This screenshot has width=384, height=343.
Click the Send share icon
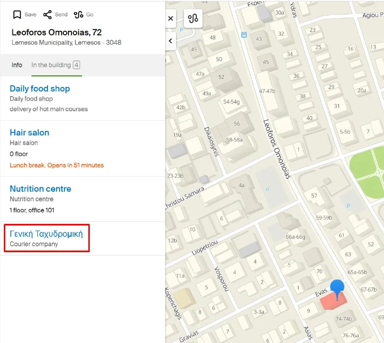point(48,14)
